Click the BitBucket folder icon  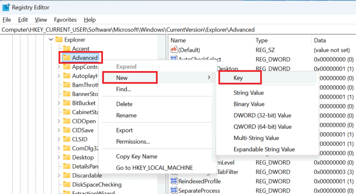click(66, 103)
